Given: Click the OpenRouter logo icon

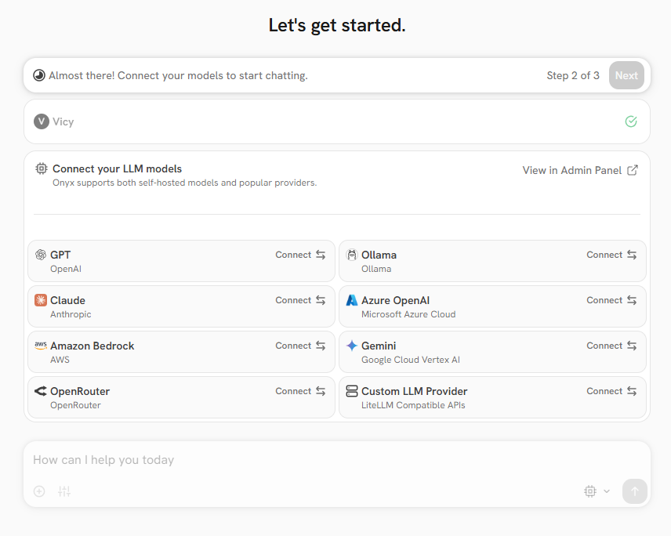Looking at the screenshot, I should point(41,391).
